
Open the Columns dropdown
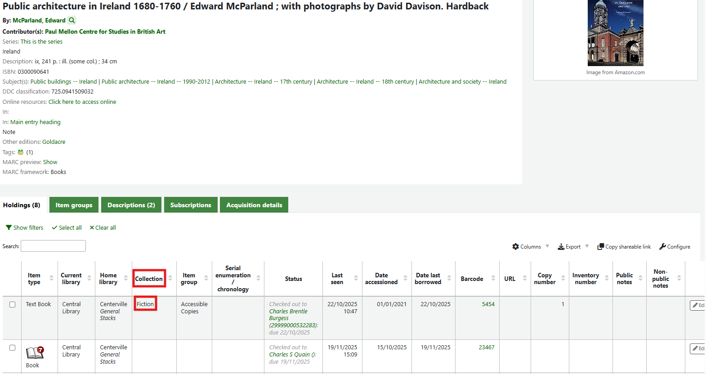[x=531, y=246]
